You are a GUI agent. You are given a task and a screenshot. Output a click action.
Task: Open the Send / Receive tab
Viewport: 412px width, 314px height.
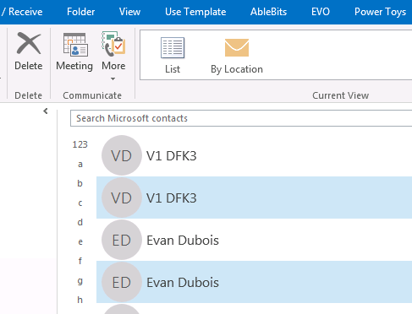point(22,12)
